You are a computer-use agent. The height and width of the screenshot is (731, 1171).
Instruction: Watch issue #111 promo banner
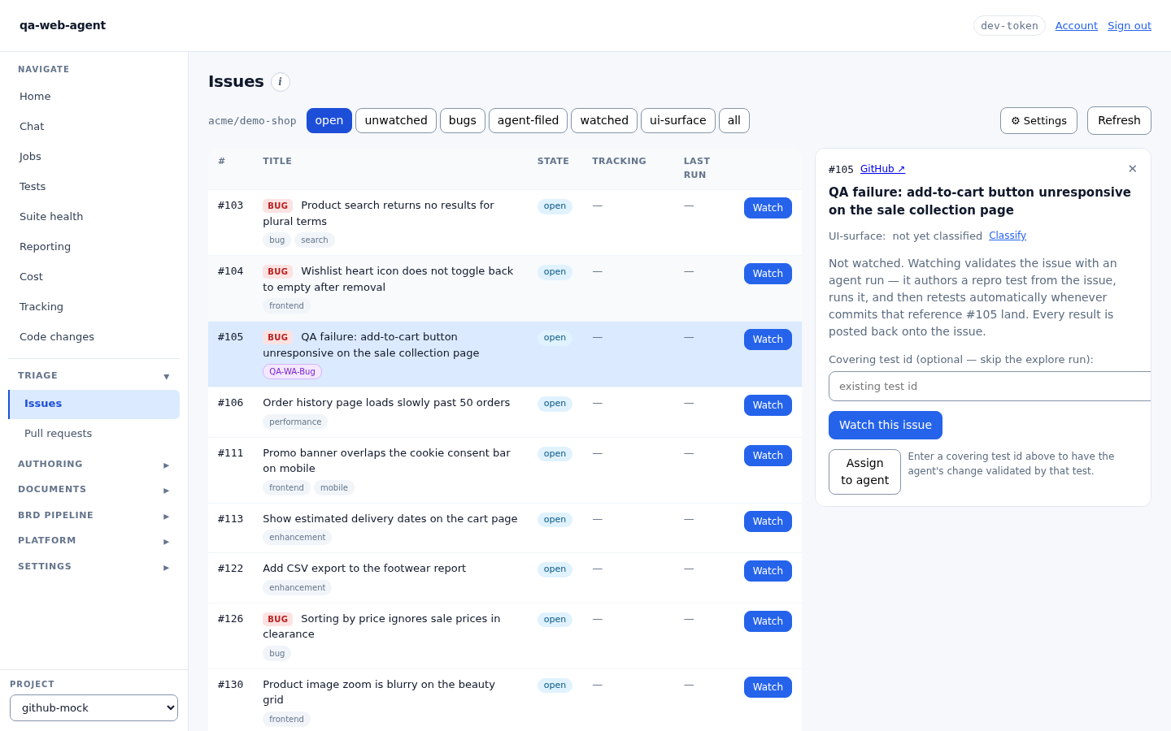click(768, 456)
